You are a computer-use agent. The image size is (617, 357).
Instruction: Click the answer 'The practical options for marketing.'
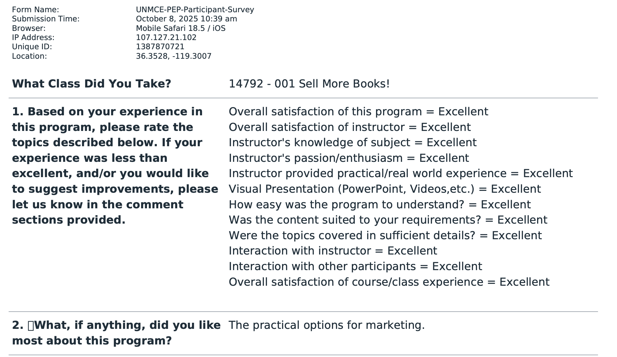tap(326, 325)
